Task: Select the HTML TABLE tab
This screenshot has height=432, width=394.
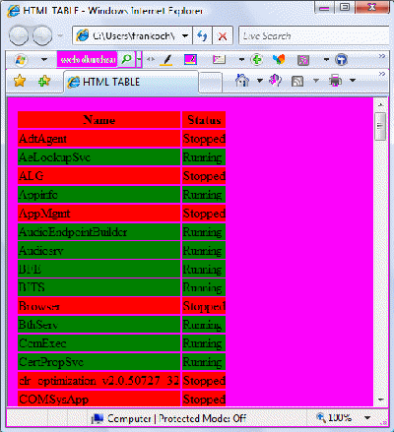Action: (131, 82)
